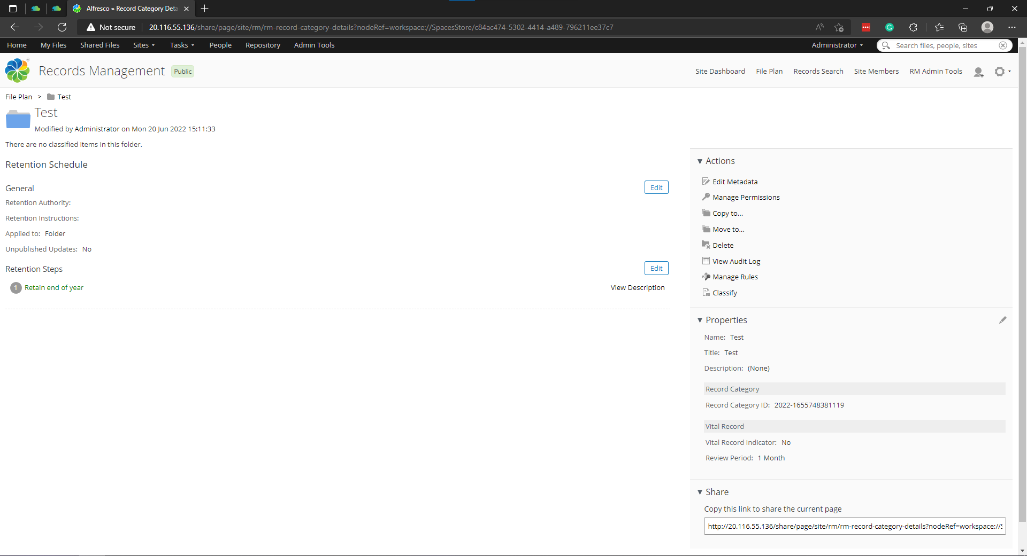Click Edit button for Retention Steps
Screen dimensions: 1027x556
click(656, 268)
